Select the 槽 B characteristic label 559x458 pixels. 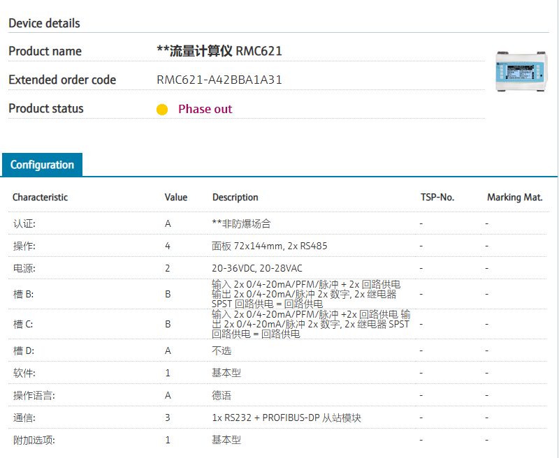click(x=23, y=294)
